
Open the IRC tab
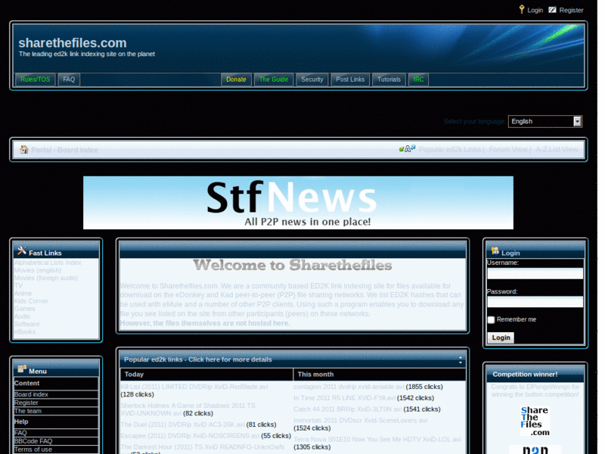[418, 79]
